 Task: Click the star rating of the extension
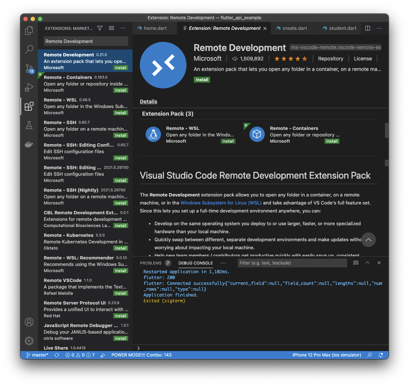pyautogui.click(x=291, y=59)
